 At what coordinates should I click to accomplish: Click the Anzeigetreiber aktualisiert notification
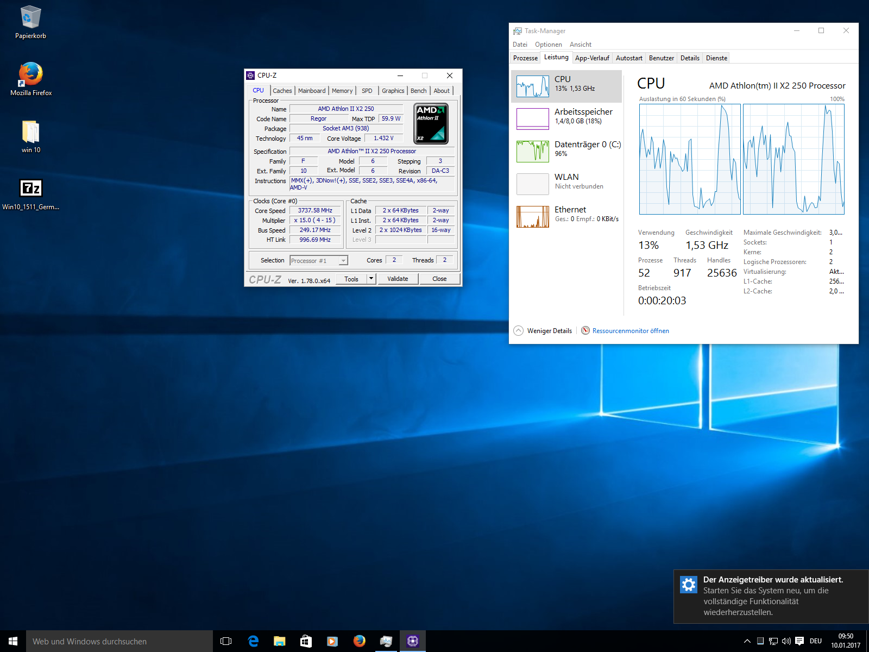771,596
